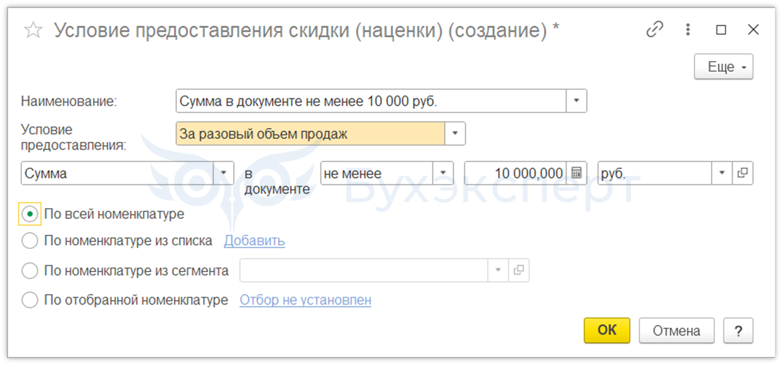Copy the link to this form
Viewport: 782px width, 365px height.
tap(655, 30)
